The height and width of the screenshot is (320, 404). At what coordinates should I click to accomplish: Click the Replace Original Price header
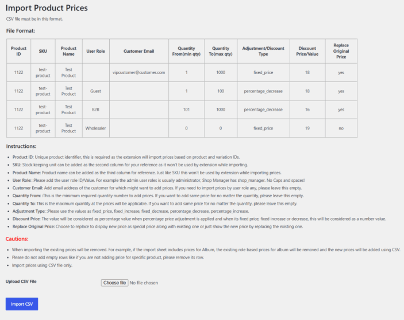(341, 51)
